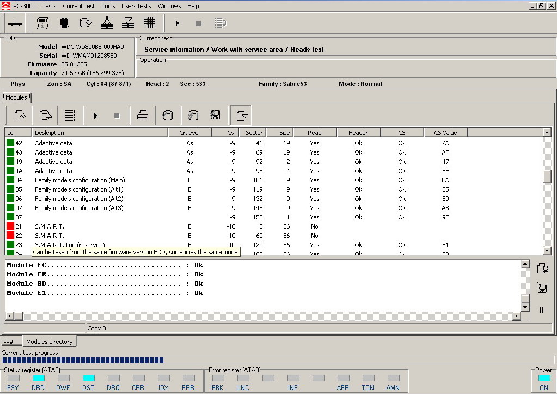
Task: Select module row with Id 37
Action: (x=273, y=217)
